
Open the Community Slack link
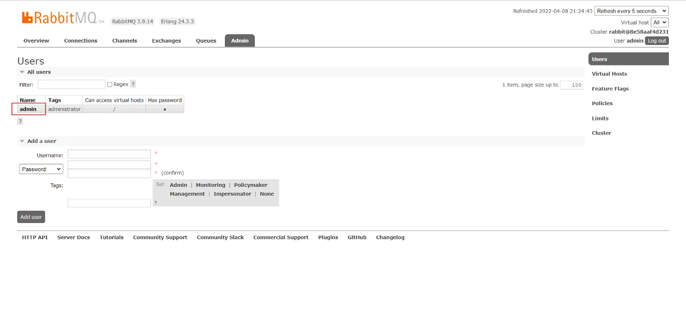220,237
